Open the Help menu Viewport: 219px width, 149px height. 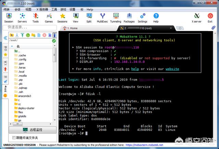click(90, 10)
